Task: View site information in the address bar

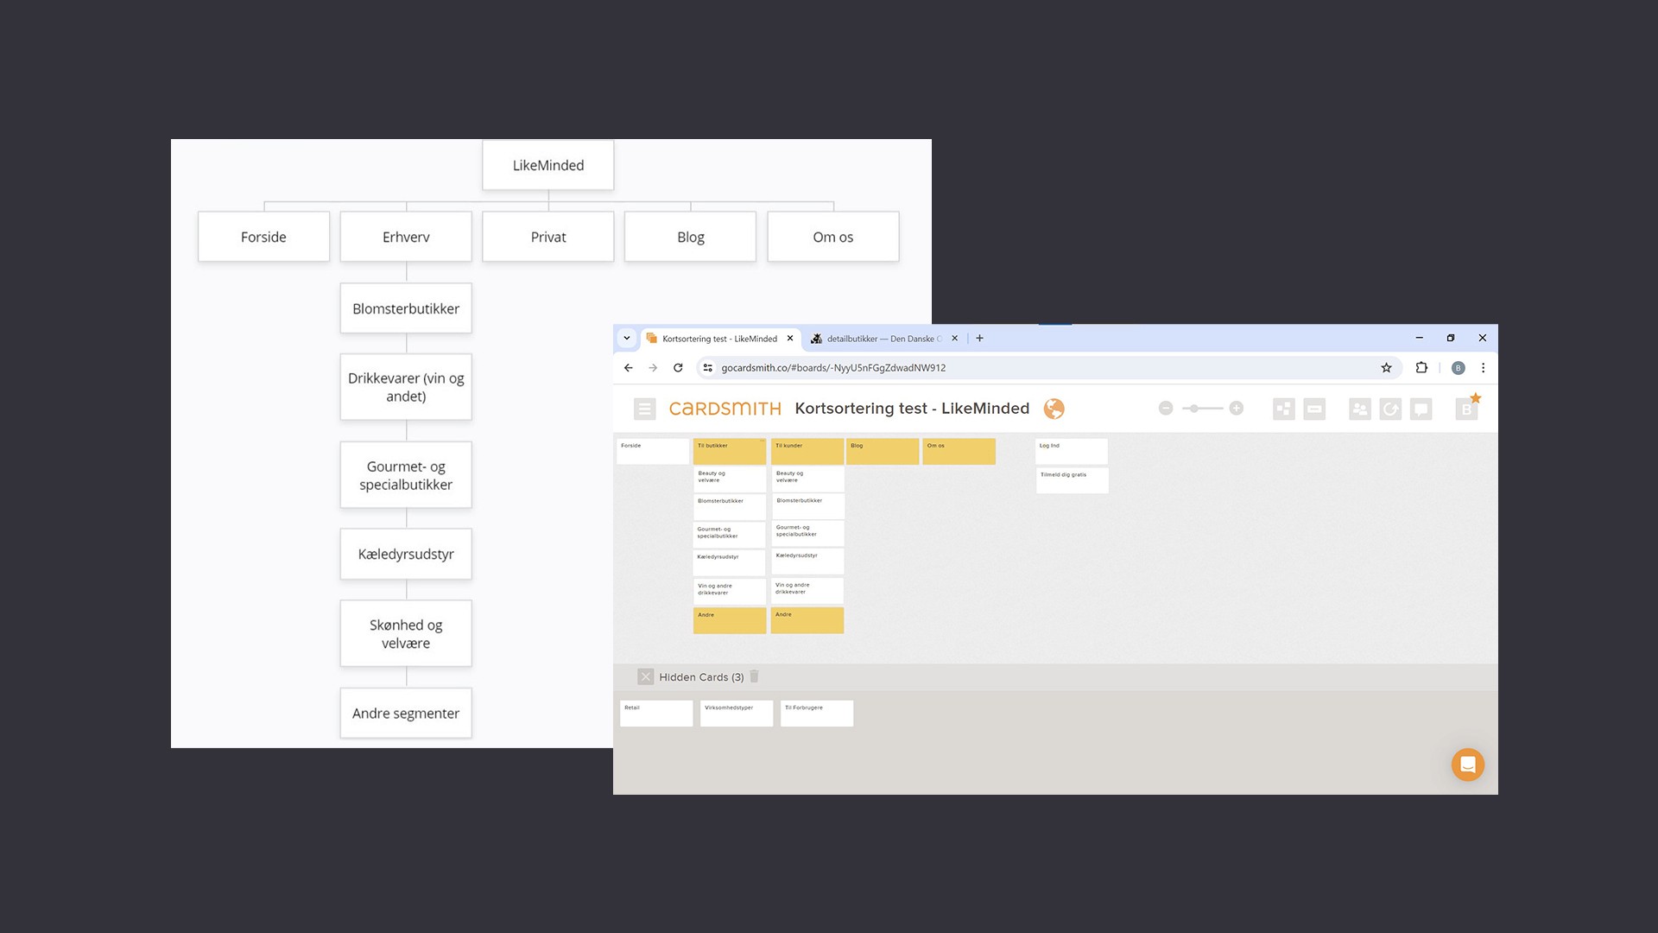Action: pyautogui.click(x=707, y=368)
